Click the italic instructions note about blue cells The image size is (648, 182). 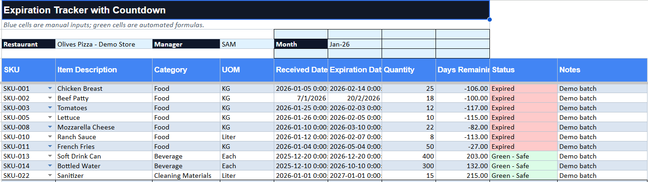pyautogui.click(x=104, y=25)
